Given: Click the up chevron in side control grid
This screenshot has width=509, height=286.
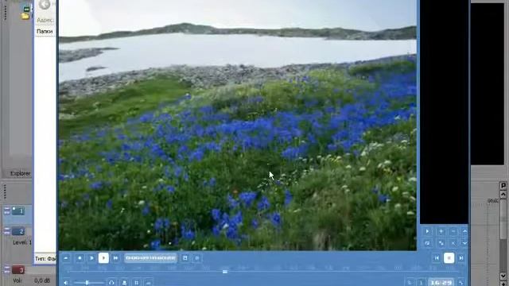Looking at the screenshot, I should 464,231.
